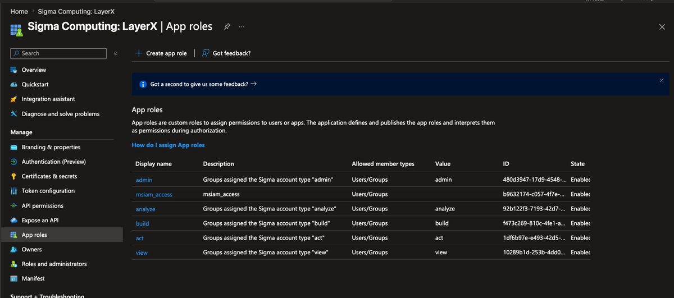This screenshot has height=298, width=674.
Task: Click Got feedback? button
Action: pyautogui.click(x=226, y=53)
